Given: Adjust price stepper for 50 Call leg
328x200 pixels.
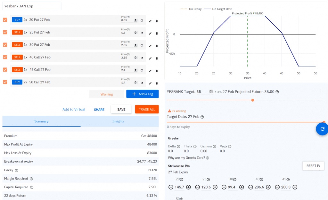Looking at the screenshot, I should pos(135,82).
